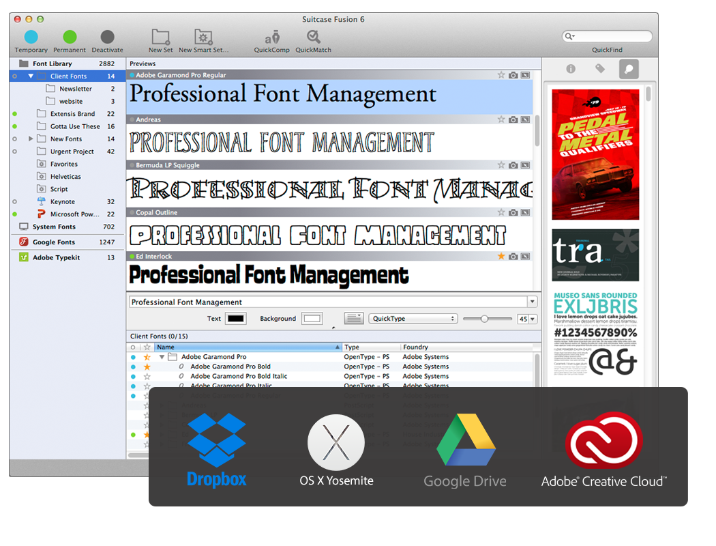Image resolution: width=716 pixels, height=546 pixels.
Task: Open the QuickMatch tool
Action: point(313,37)
